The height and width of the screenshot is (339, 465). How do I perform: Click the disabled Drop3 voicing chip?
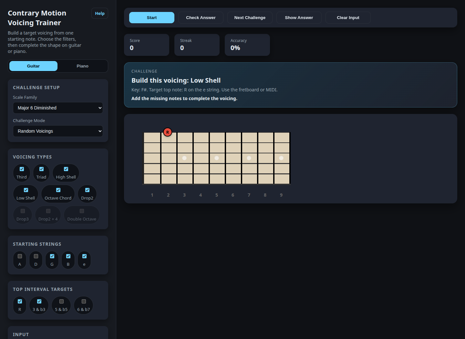(23, 215)
